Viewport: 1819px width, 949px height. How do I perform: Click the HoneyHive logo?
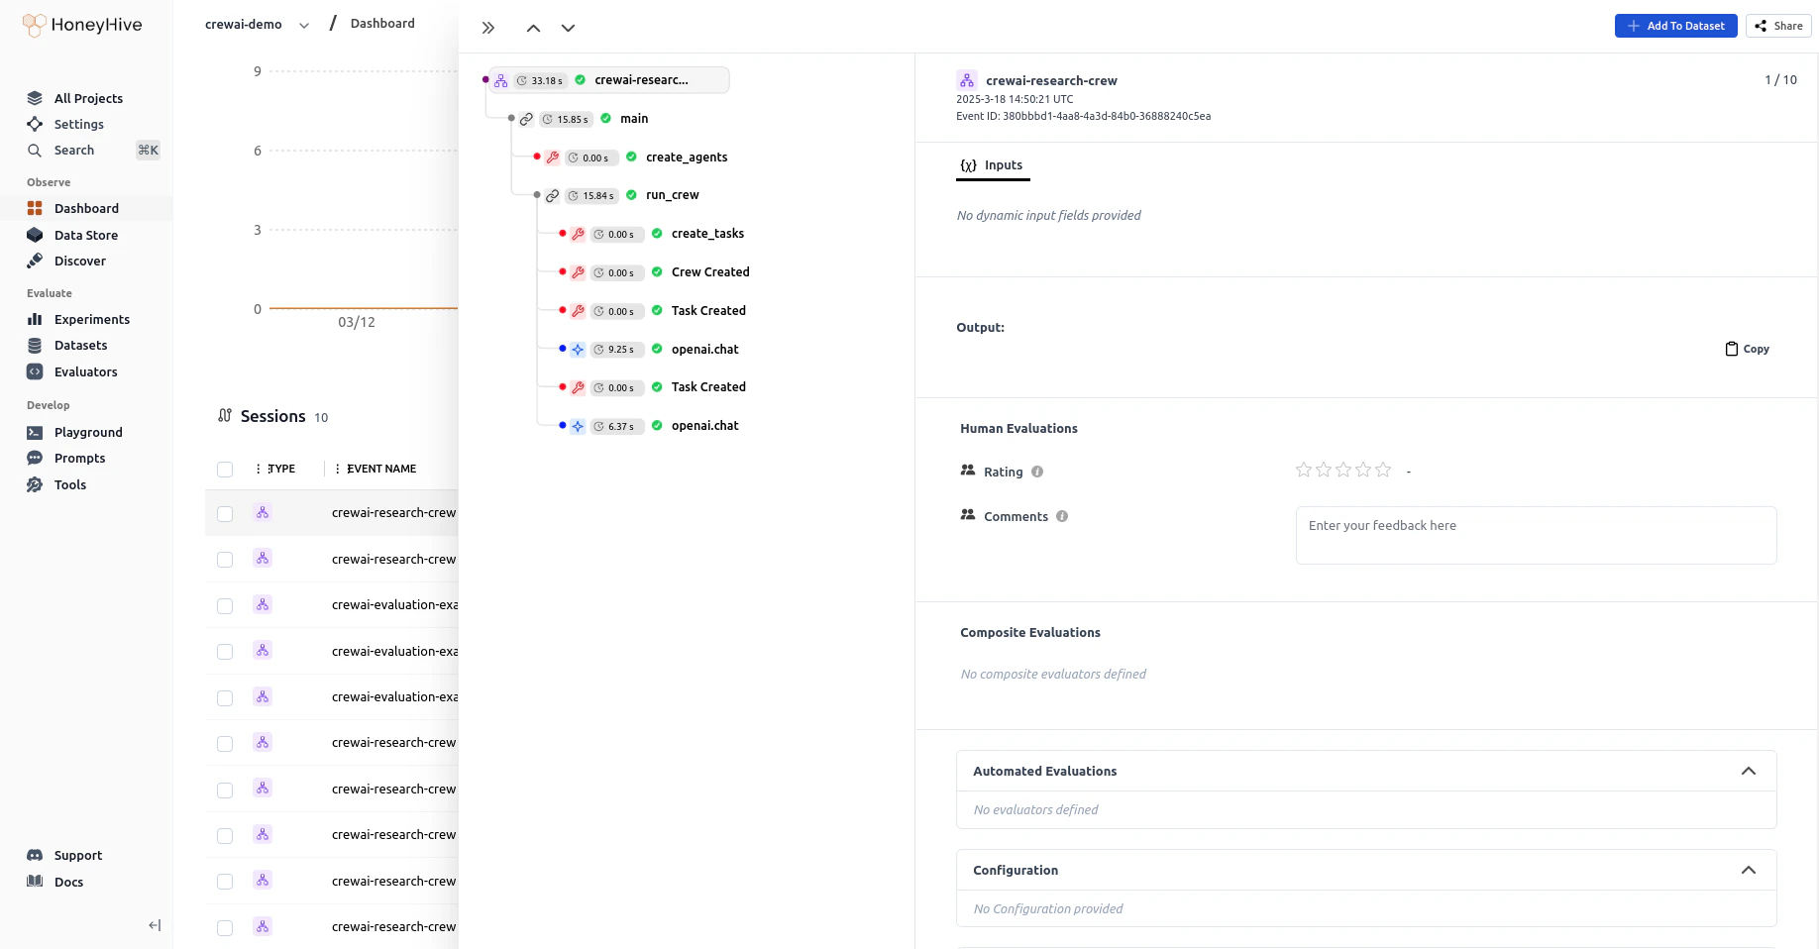coord(82,25)
